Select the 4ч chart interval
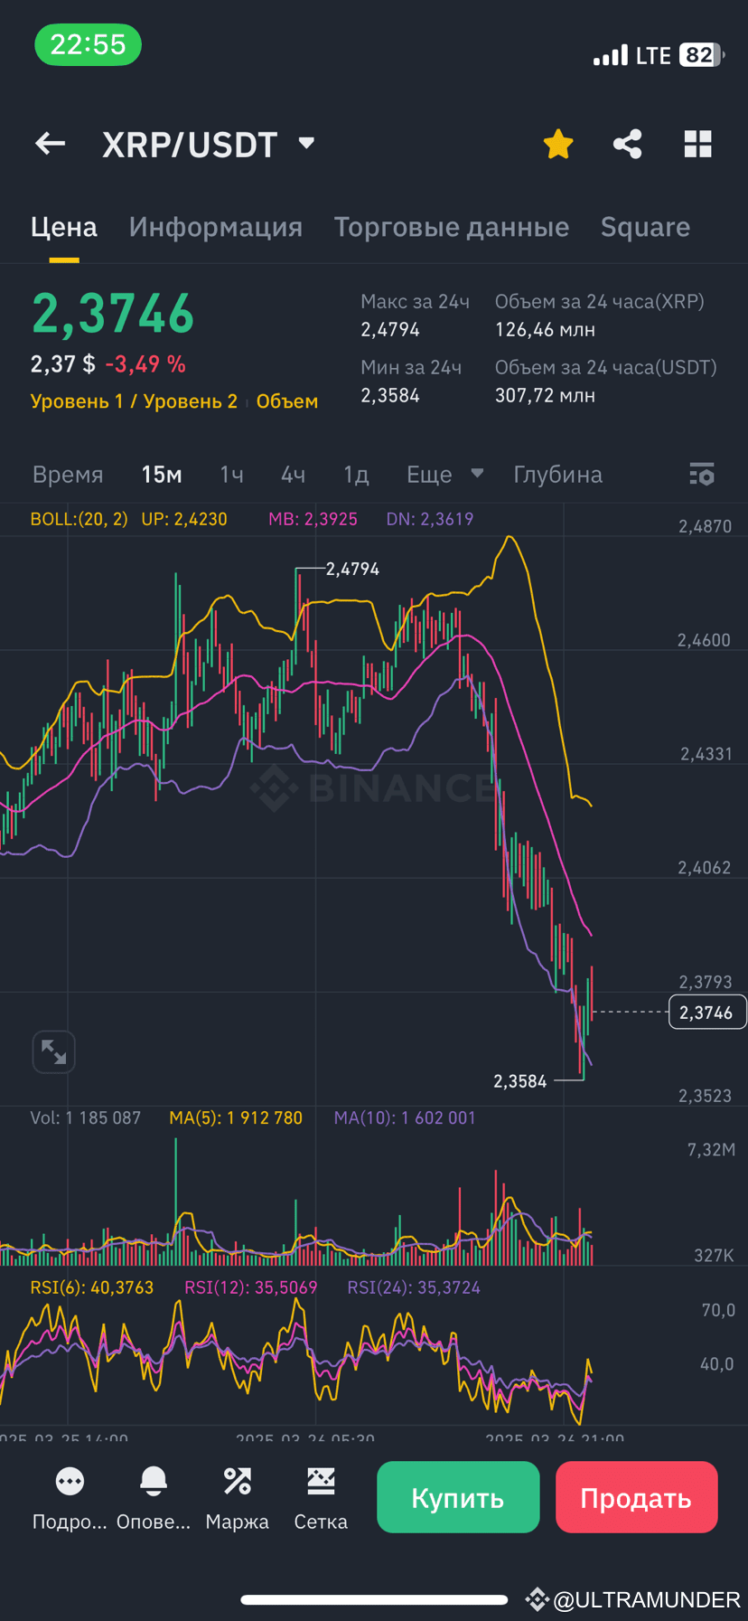748x1621 pixels. pyautogui.click(x=293, y=475)
